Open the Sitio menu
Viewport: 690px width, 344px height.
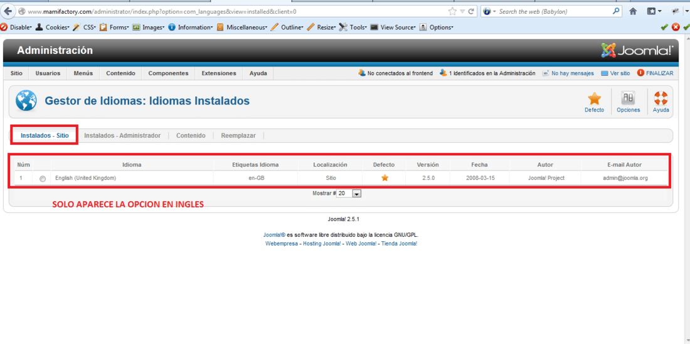(16, 73)
